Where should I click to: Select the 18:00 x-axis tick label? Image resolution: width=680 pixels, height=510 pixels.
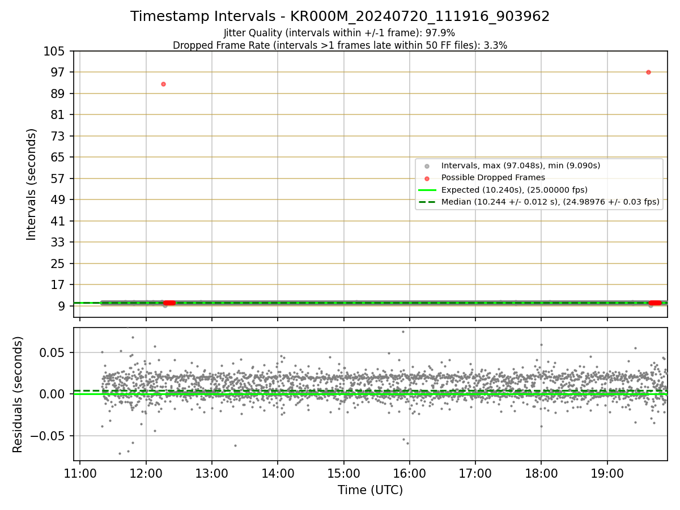(541, 474)
